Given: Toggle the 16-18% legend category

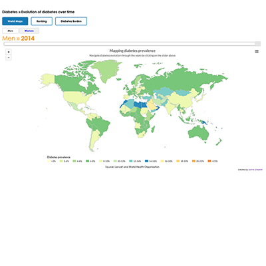Looking at the screenshot, I should tap(167, 161).
